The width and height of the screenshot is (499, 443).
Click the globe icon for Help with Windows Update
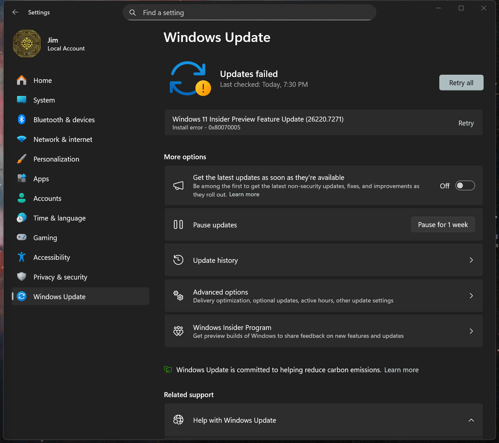click(178, 420)
